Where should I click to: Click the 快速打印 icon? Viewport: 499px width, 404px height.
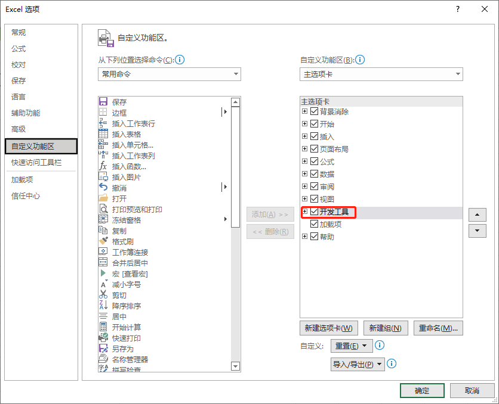(103, 338)
